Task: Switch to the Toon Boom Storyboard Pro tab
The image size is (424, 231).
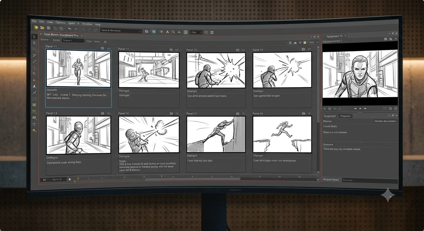Action: coord(61,35)
